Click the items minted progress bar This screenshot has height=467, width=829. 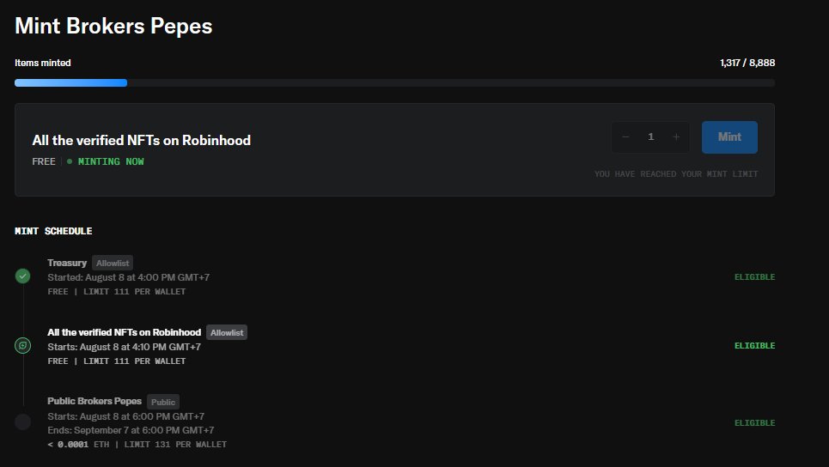pyautogui.click(x=394, y=83)
